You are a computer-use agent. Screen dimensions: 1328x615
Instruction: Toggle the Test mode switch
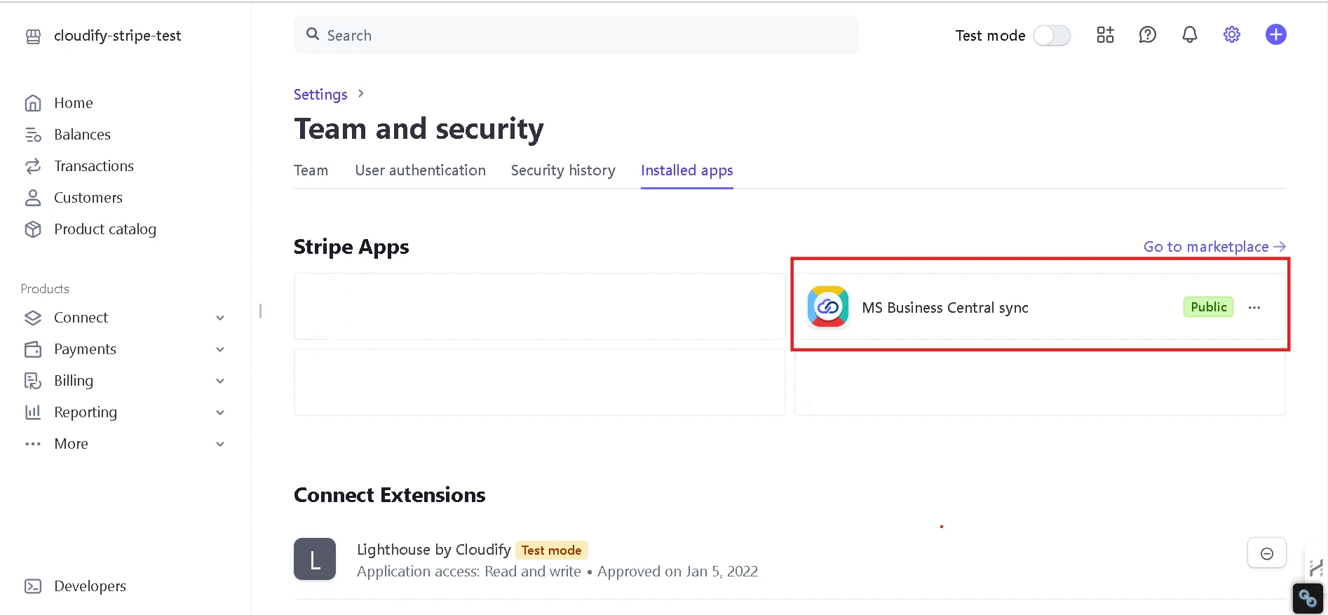point(1052,35)
